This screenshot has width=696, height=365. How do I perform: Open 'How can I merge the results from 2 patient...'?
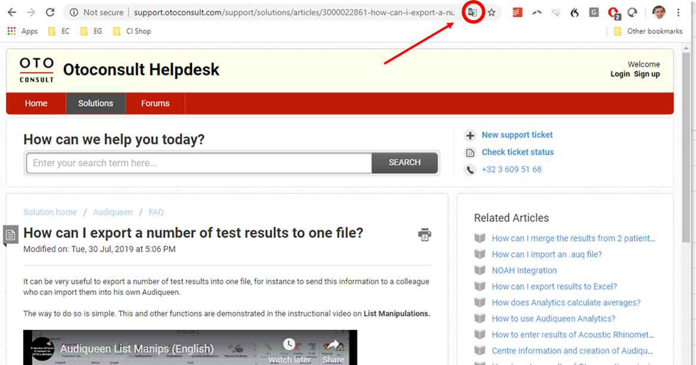tap(573, 238)
